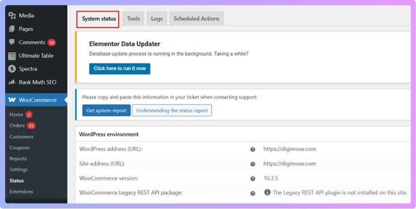The height and width of the screenshot is (209, 416).
Task: Open Ultimate Table menu item
Action: pos(36,56)
